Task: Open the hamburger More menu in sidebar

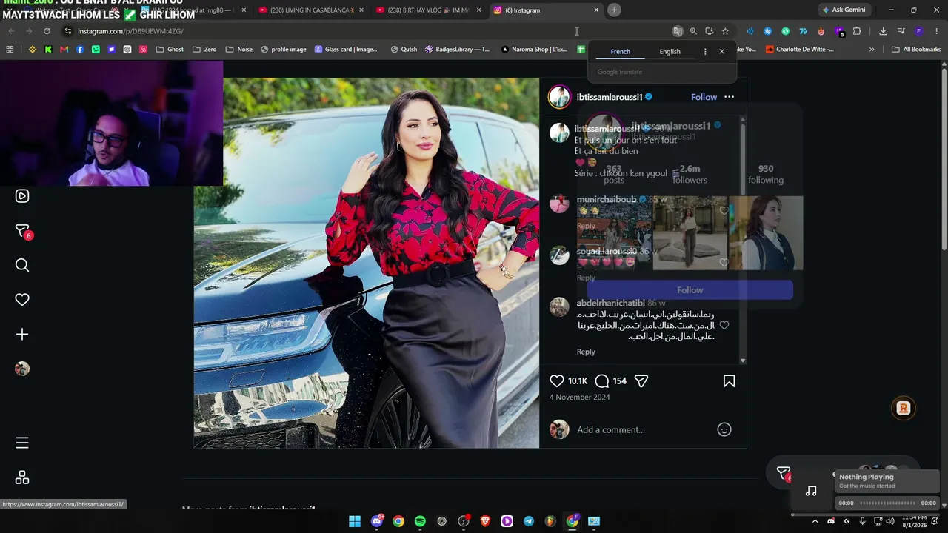Action: coord(22,443)
